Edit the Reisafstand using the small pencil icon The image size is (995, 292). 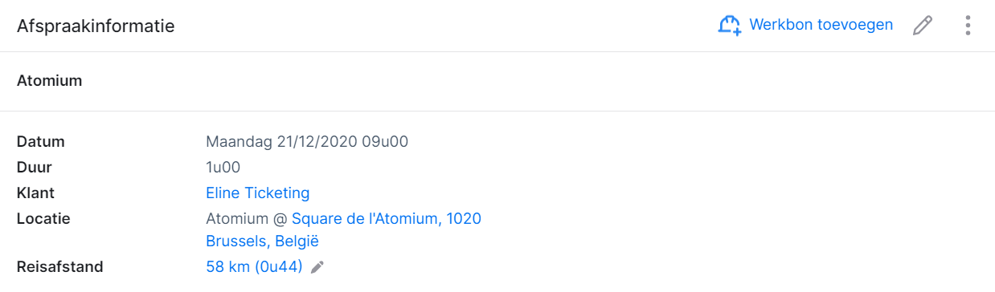(317, 267)
